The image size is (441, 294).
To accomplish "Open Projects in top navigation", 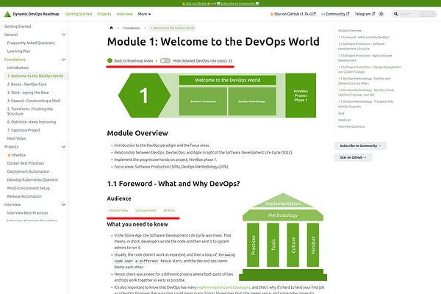I will point(104,14).
